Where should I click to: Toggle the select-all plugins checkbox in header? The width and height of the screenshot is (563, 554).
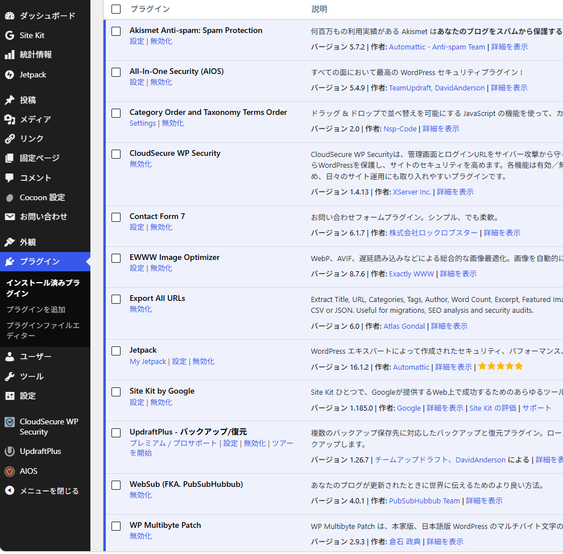pyautogui.click(x=116, y=9)
